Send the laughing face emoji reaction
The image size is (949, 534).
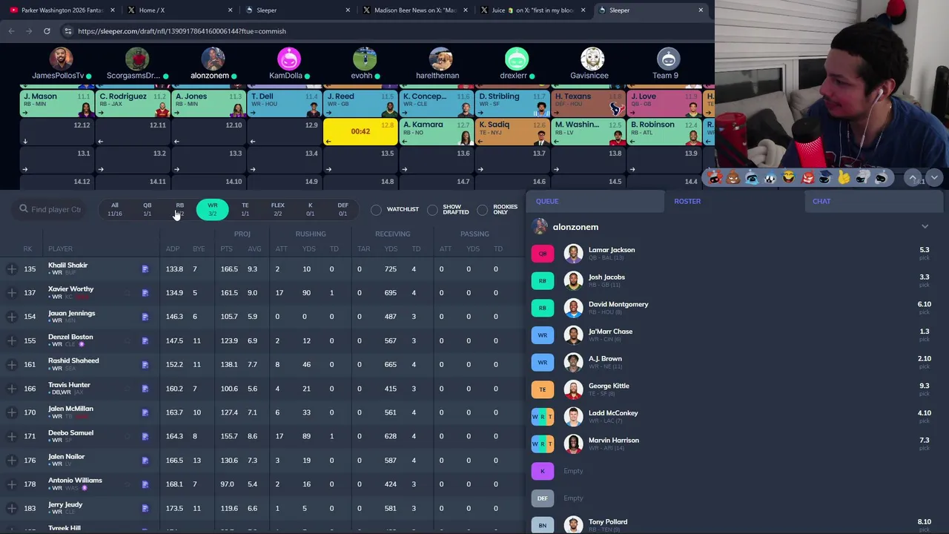pos(789,178)
